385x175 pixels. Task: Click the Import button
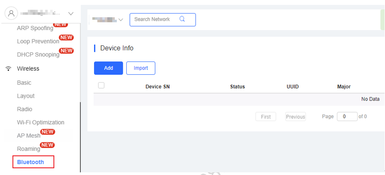[141, 68]
